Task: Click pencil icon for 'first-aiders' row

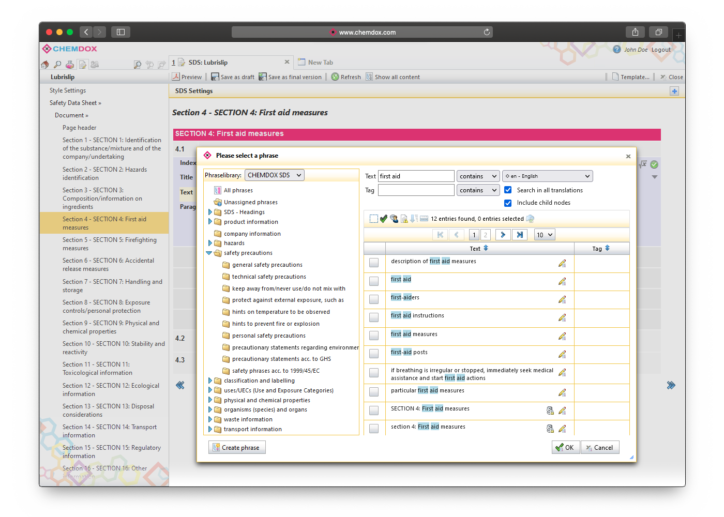Action: click(x=562, y=299)
